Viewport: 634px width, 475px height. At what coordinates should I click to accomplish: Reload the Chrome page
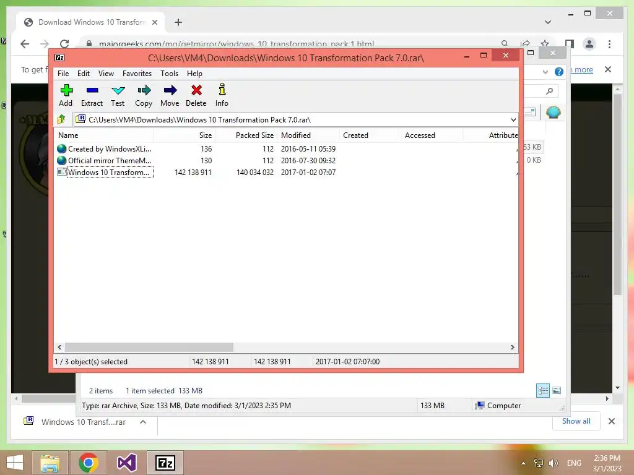tap(64, 44)
